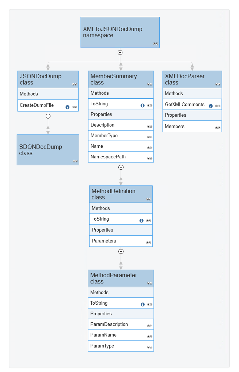The width and height of the screenshot is (239, 372).
Task: Click glasses icon in Description property row
Action: click(x=149, y=127)
